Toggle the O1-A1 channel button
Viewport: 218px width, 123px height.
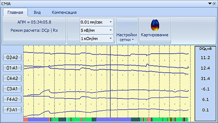pyautogui.click(x=12, y=68)
